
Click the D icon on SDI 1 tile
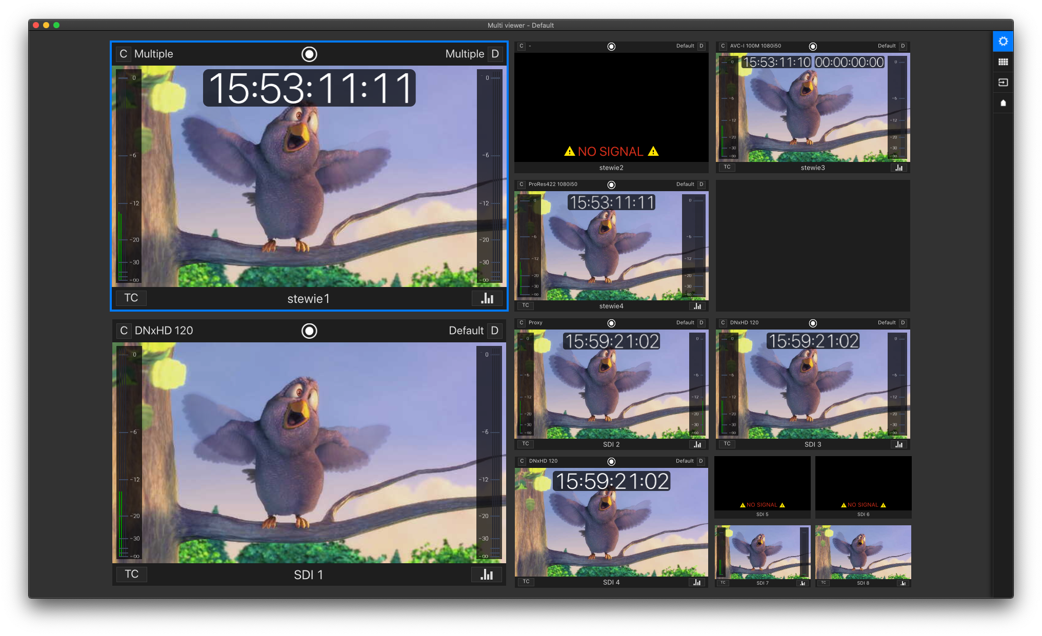pyautogui.click(x=494, y=331)
